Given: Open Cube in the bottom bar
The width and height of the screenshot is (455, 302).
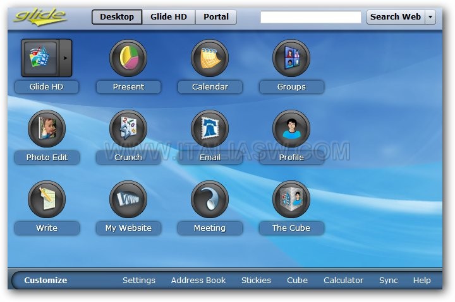Looking at the screenshot, I should coord(297,281).
